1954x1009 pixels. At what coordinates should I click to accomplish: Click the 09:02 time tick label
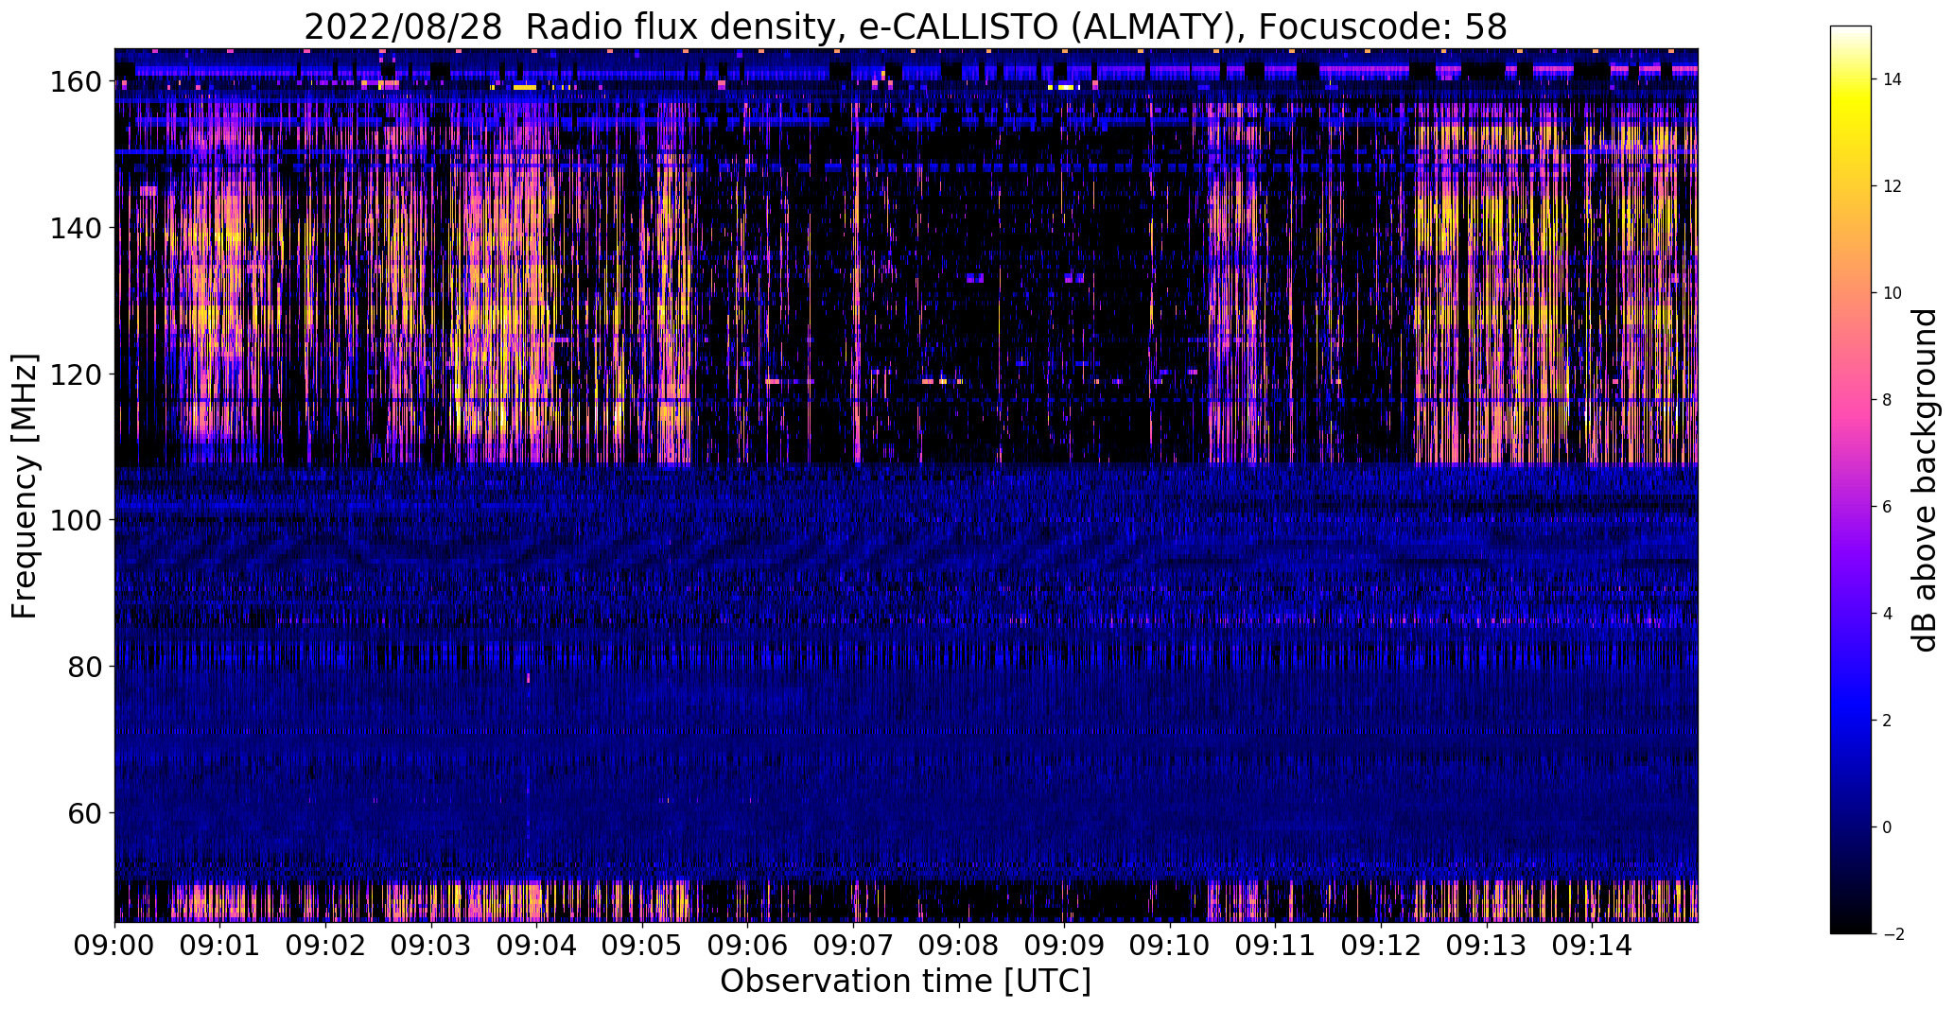326,945
